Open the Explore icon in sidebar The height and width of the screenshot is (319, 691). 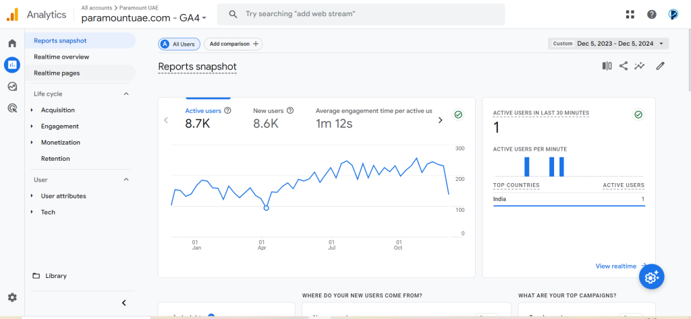pyautogui.click(x=12, y=87)
